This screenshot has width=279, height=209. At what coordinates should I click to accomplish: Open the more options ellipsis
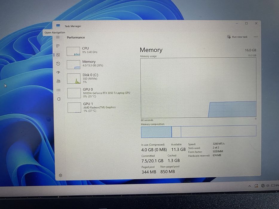point(256,37)
